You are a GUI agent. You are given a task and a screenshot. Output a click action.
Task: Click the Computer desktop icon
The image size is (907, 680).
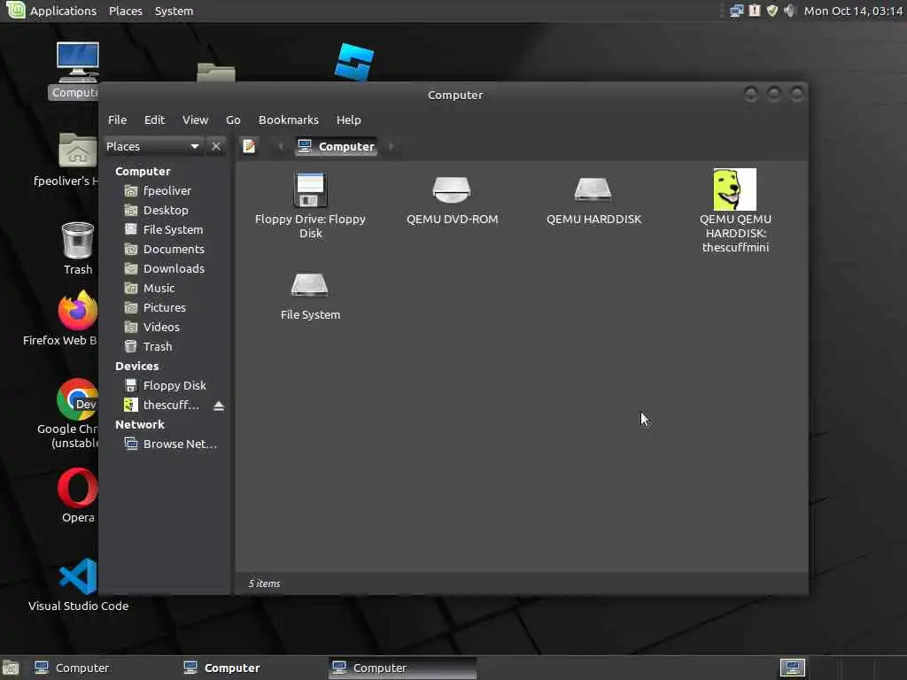(x=78, y=62)
